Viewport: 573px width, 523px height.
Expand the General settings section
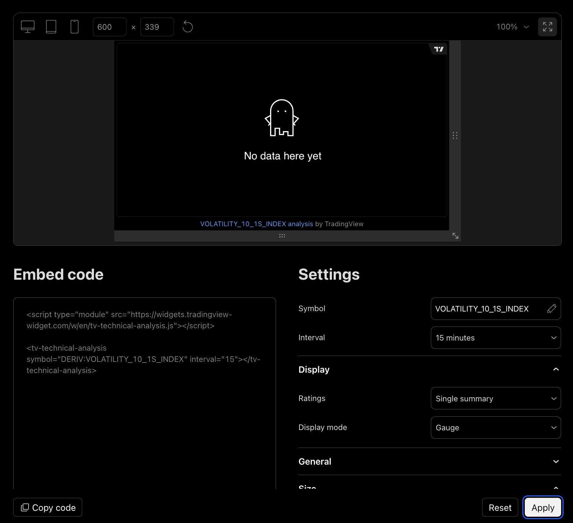tap(430, 461)
